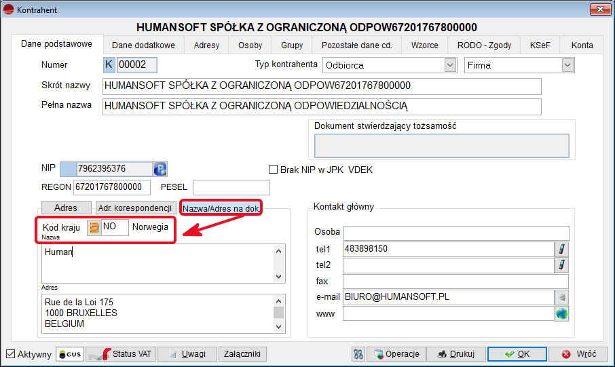
Task: Open the Typ kontrahenta Odbiorca dropdown
Action: point(450,65)
